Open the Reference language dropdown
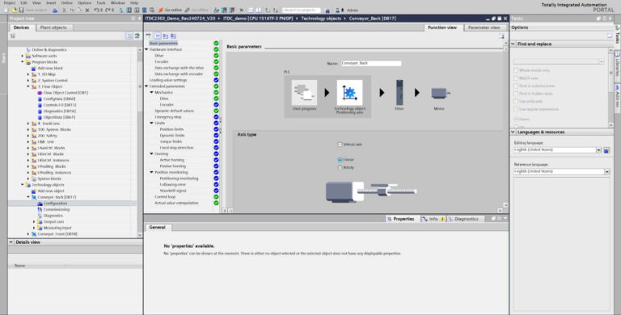 coord(606,172)
